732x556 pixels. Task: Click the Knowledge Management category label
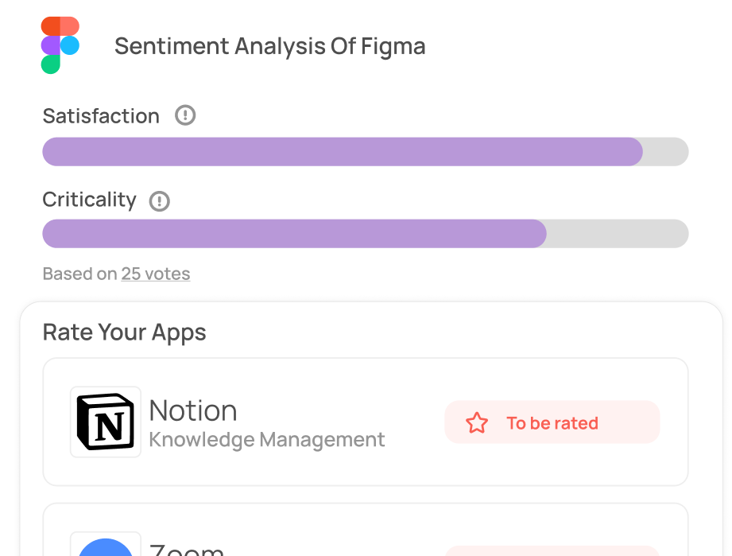point(267,439)
